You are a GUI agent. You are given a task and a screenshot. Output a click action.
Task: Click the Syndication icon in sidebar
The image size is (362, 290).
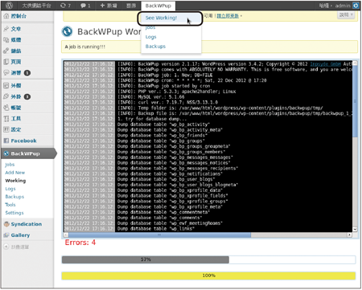(x=6, y=224)
